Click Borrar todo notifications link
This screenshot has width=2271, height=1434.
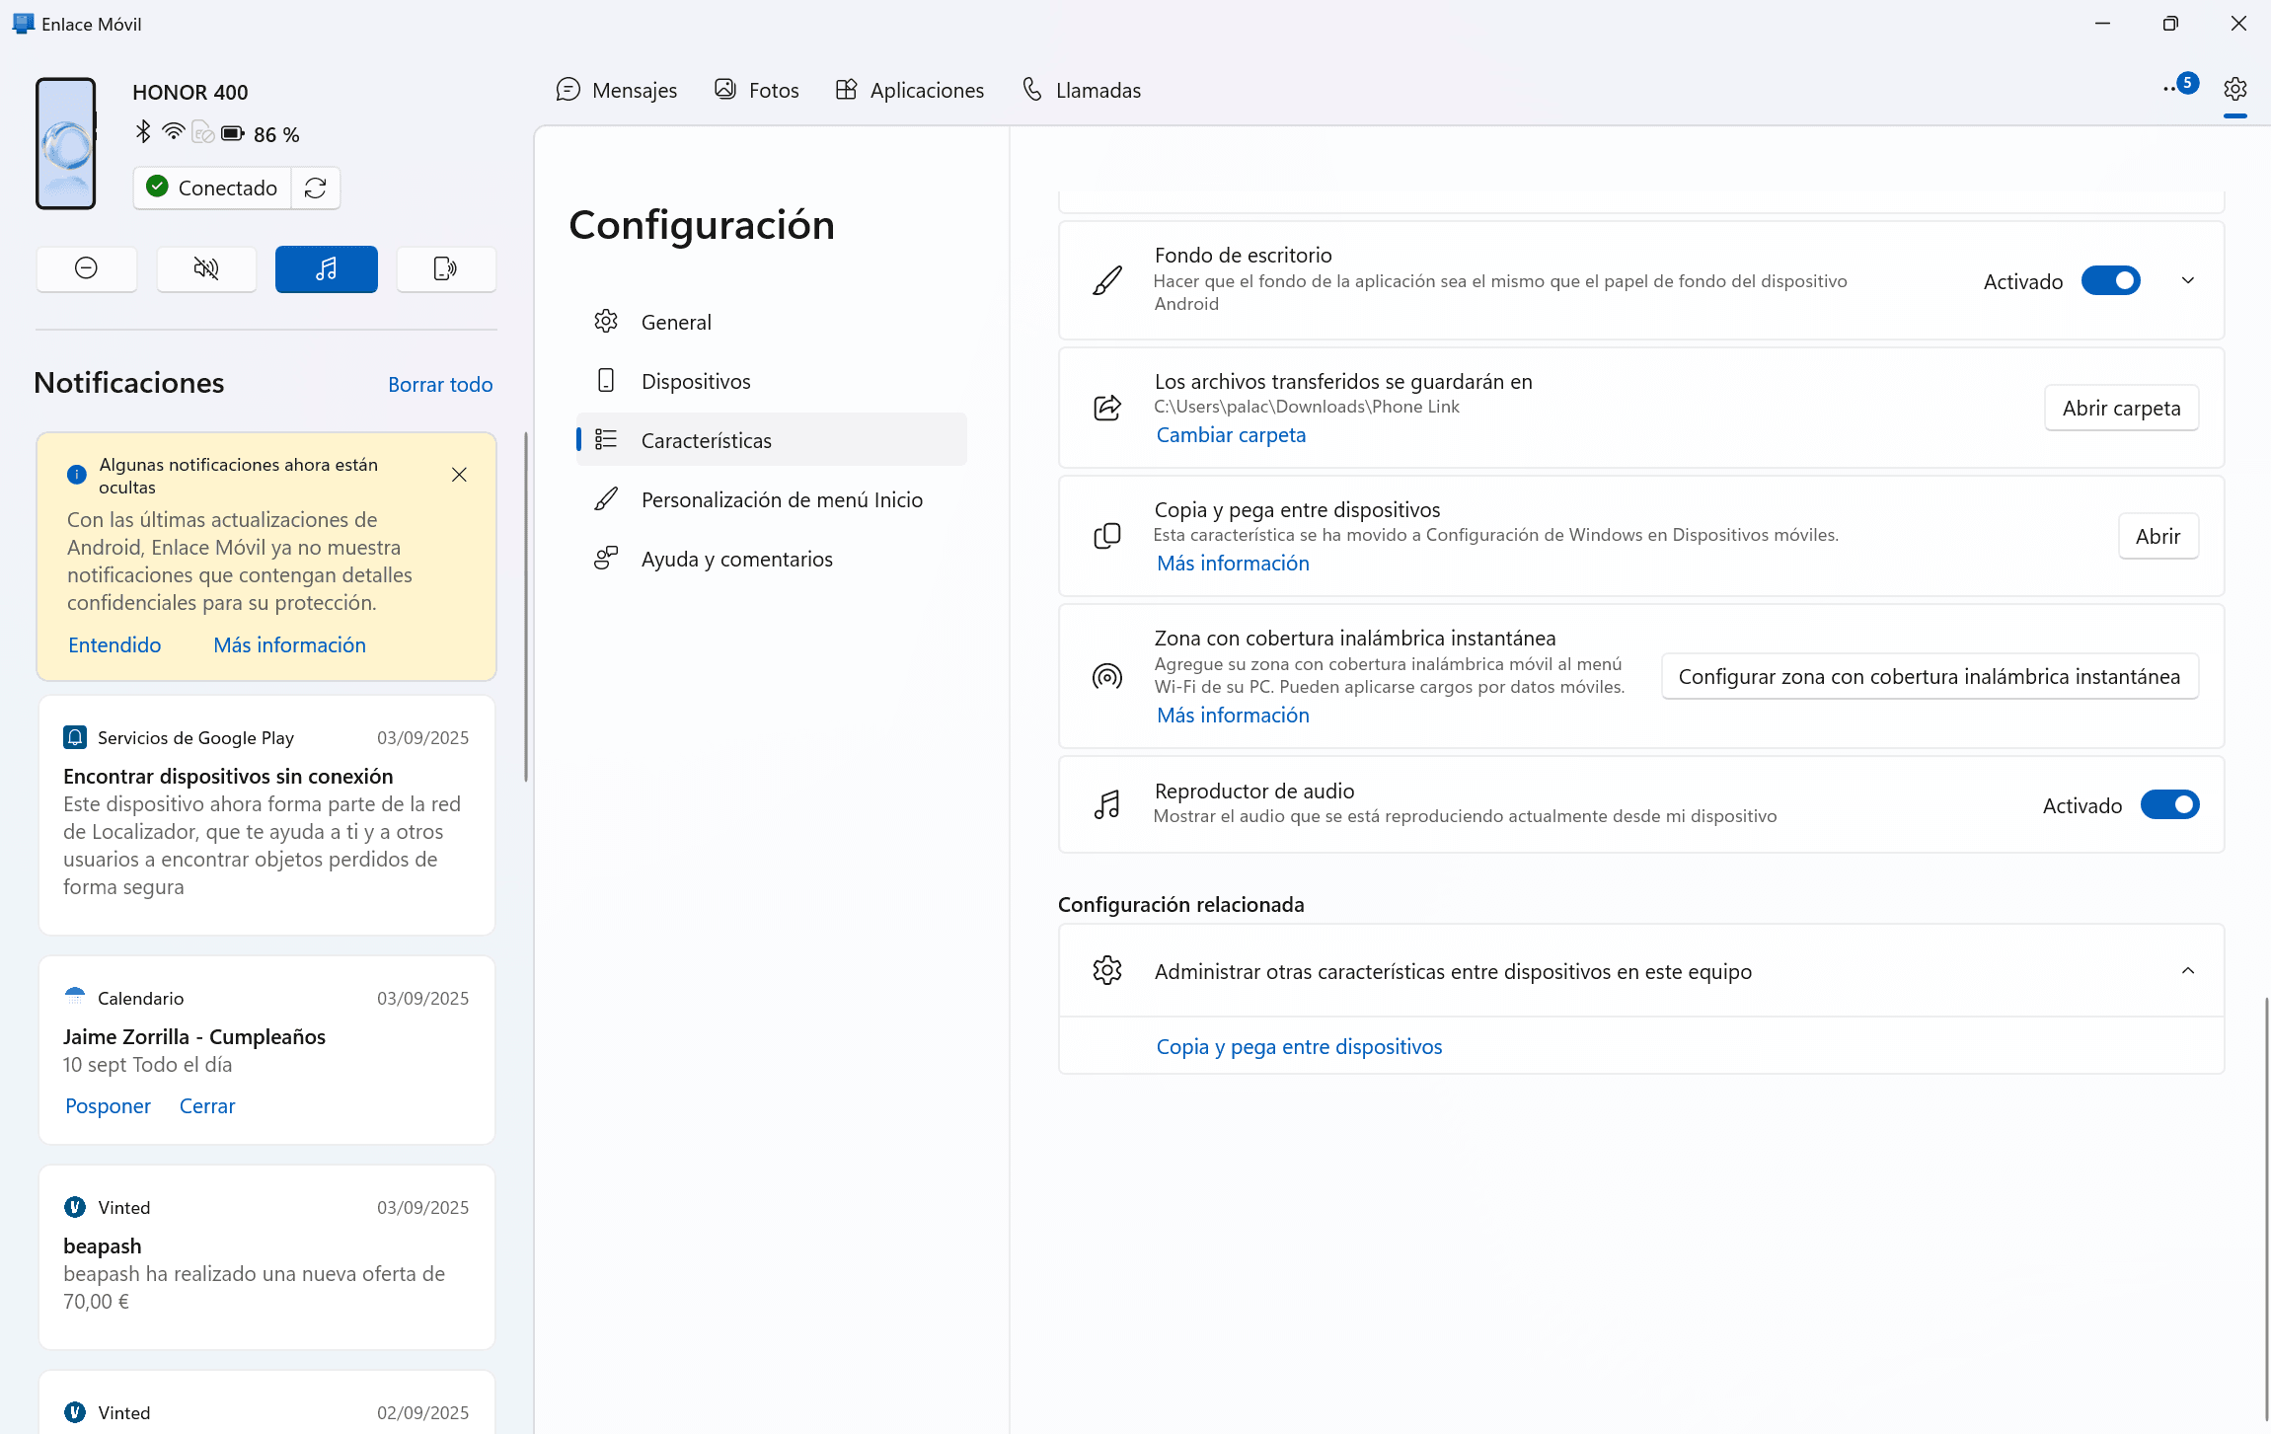(440, 385)
